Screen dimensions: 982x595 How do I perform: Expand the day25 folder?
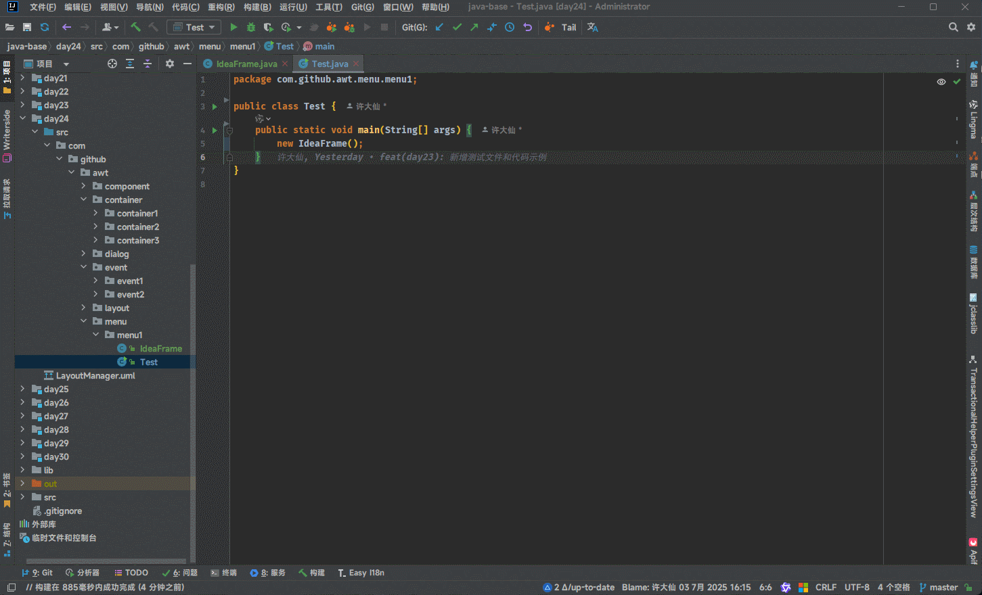[x=22, y=389]
